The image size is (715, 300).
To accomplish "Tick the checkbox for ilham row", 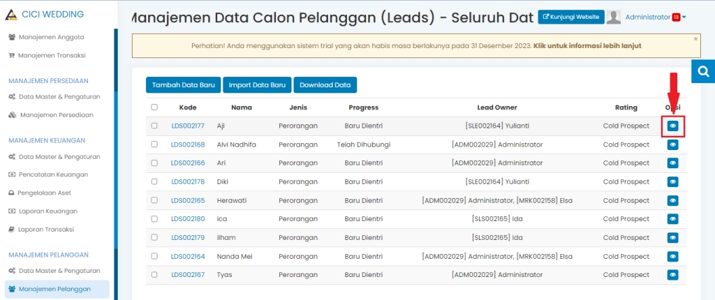I will coord(154,237).
